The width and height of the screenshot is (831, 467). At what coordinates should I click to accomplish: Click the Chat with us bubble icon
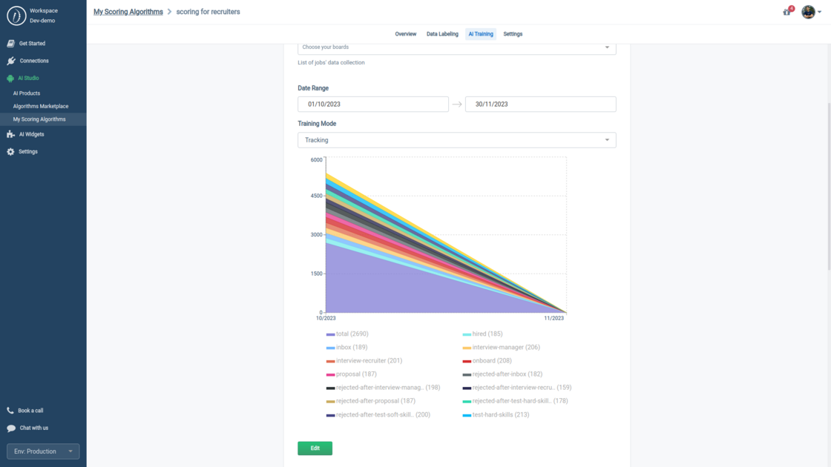tap(11, 428)
